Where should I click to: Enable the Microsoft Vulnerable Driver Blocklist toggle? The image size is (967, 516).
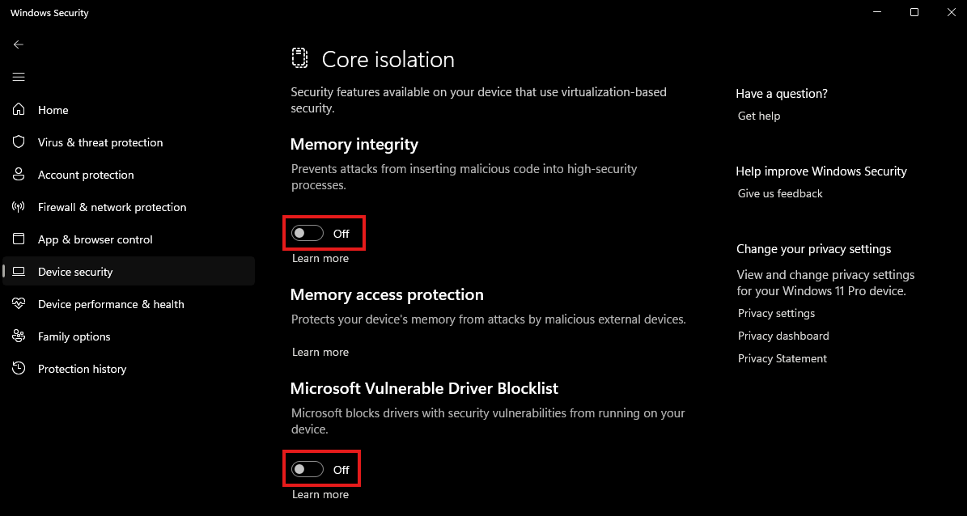point(308,469)
